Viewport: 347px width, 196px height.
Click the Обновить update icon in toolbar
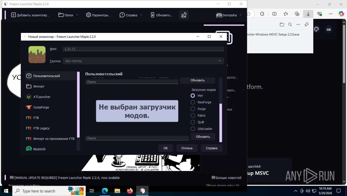[x=153, y=15]
